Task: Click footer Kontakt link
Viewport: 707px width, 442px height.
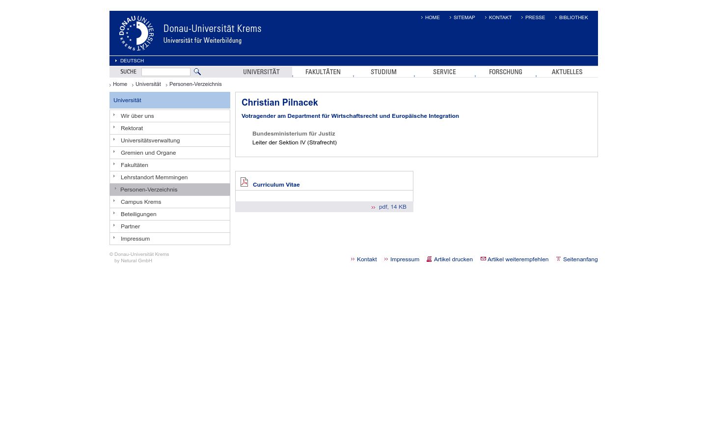Action: pos(367,259)
